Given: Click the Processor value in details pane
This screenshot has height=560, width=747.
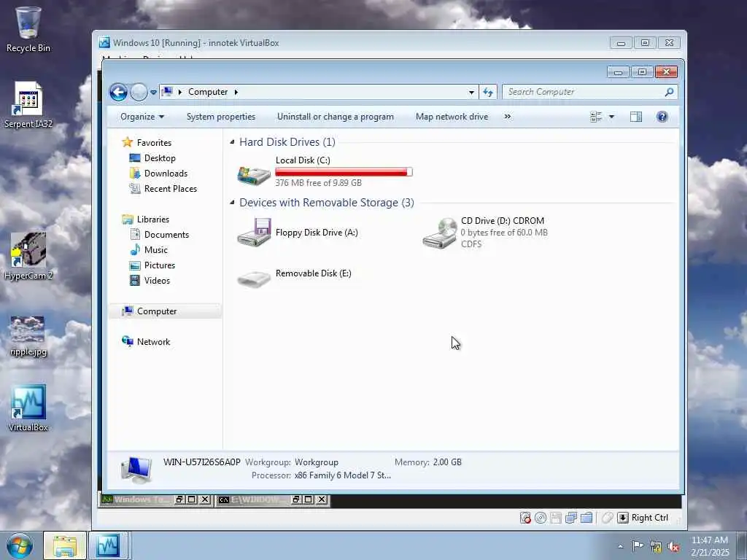Looking at the screenshot, I should coord(343,475).
